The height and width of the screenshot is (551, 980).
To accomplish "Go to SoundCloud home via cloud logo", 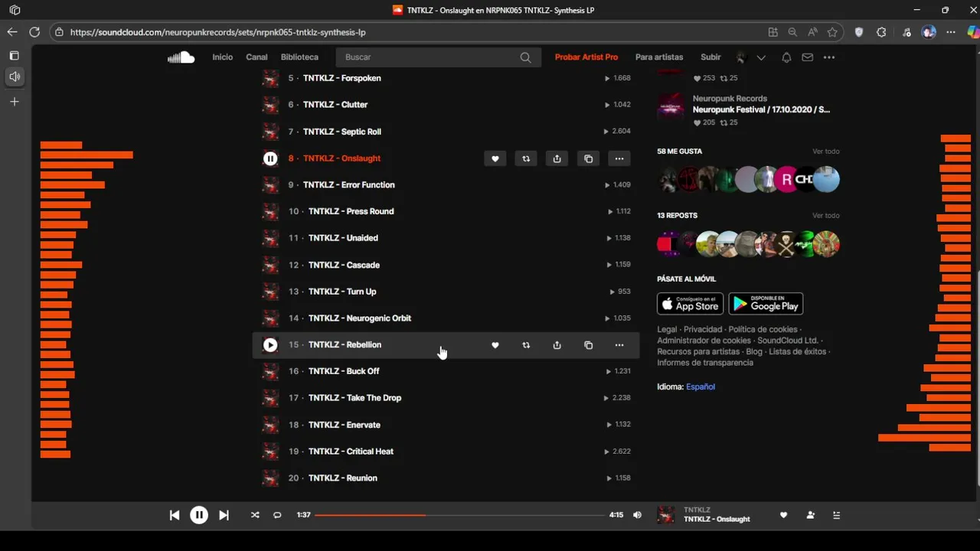I will click(x=181, y=57).
